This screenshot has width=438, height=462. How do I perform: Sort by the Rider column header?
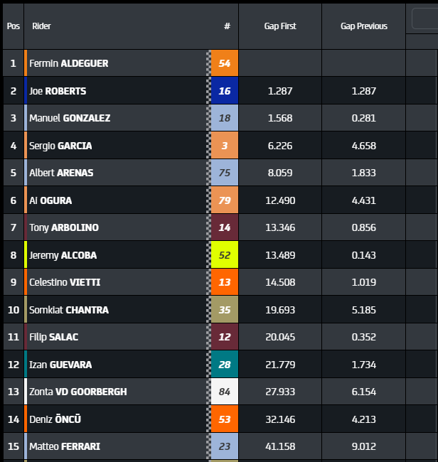pyautogui.click(x=42, y=26)
